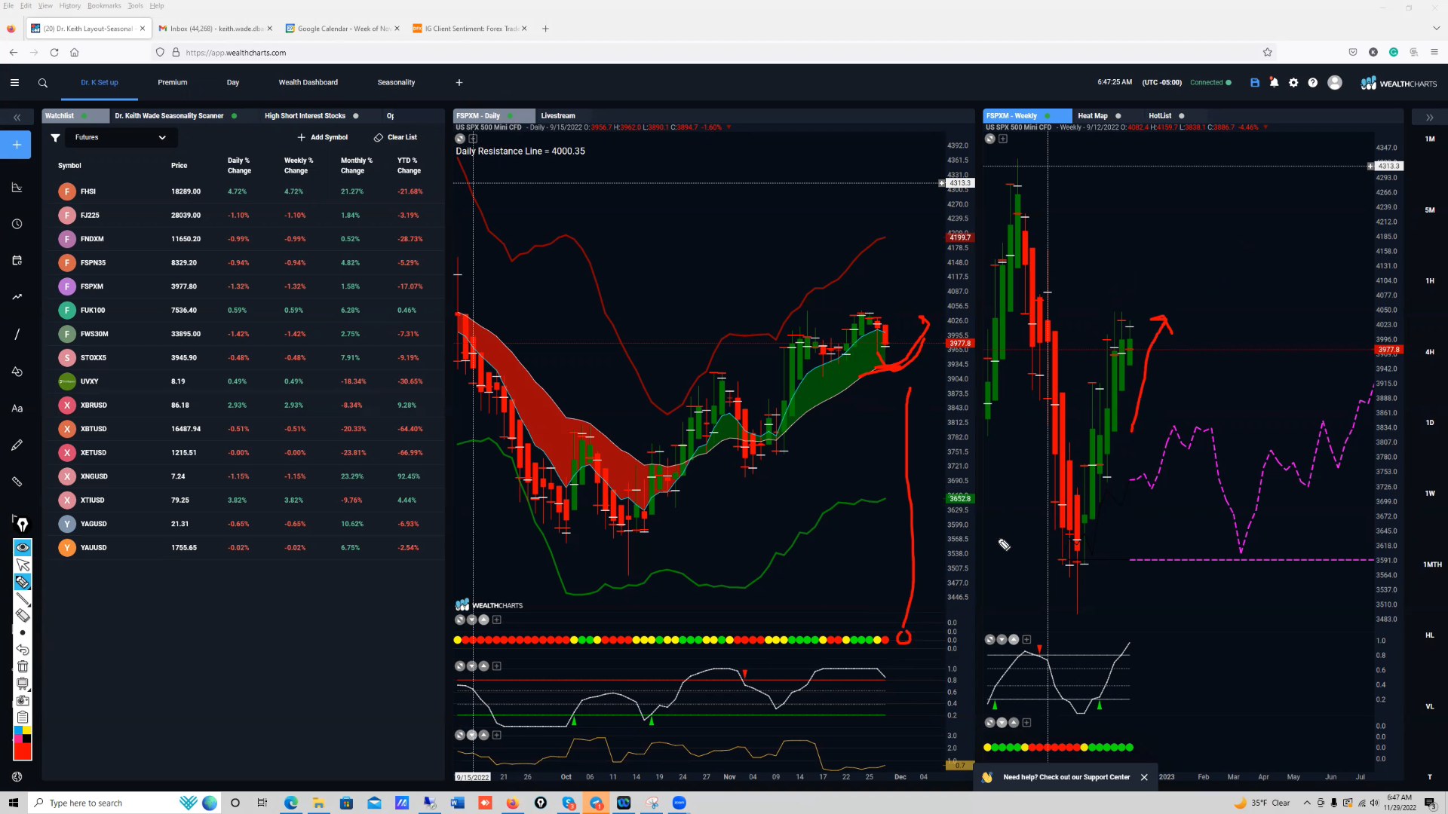Select the 4H timeframe button
Viewport: 1448px width, 814px height.
[x=1430, y=352]
